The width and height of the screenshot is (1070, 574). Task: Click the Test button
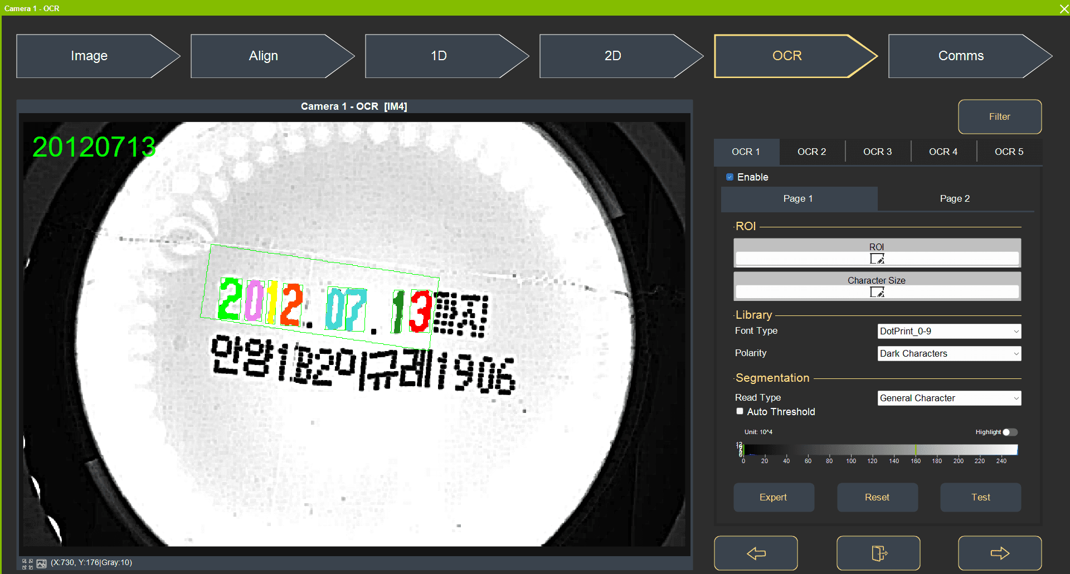981,497
